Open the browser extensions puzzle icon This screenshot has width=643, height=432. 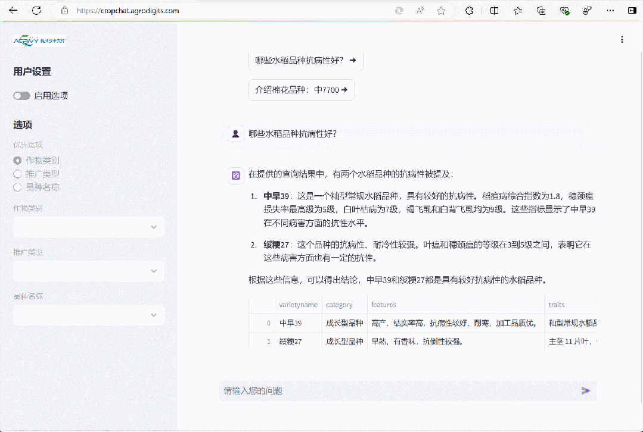[x=470, y=11]
